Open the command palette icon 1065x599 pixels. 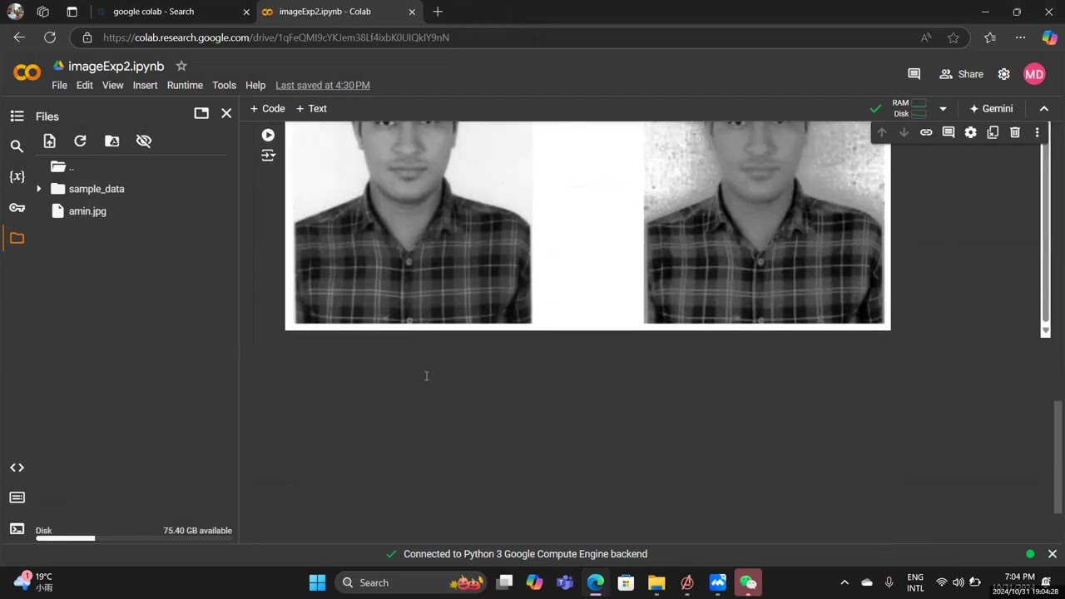[x=17, y=498]
